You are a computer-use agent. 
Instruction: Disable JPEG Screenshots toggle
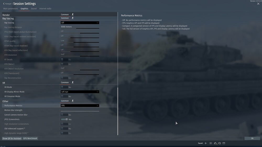tap(64, 119)
